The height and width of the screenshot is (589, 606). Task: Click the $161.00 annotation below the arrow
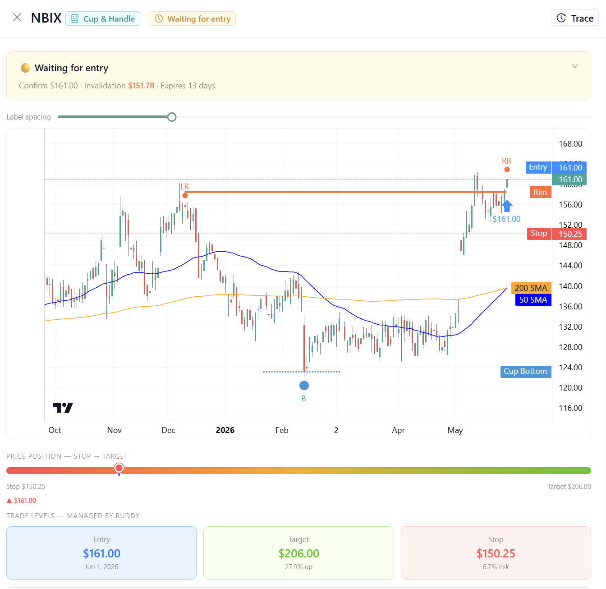[506, 219]
